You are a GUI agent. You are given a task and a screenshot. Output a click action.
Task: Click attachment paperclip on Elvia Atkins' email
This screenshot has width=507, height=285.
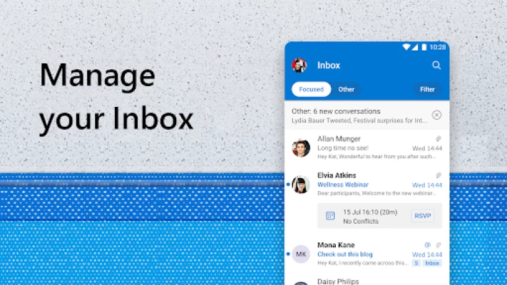click(439, 175)
